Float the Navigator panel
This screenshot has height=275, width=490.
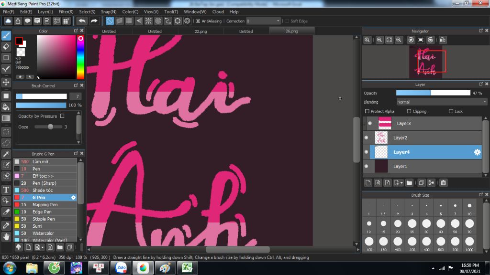point(480,31)
